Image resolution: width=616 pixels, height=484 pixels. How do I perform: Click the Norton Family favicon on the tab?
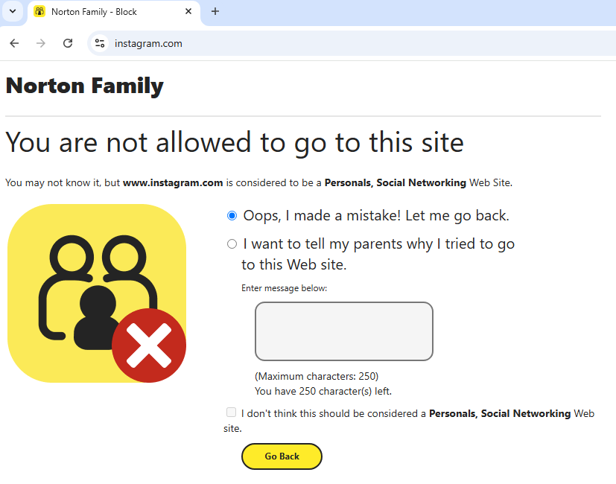coord(39,11)
